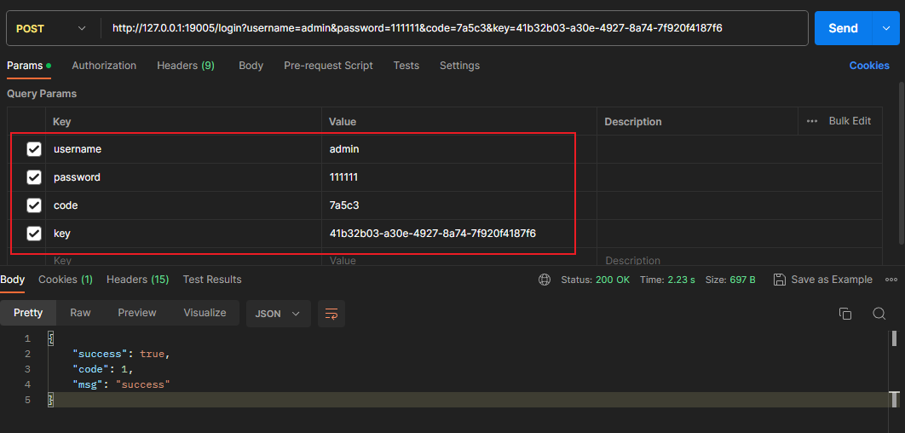Click the "msg": "success" line
This screenshot has width=905, height=433.
(x=121, y=384)
